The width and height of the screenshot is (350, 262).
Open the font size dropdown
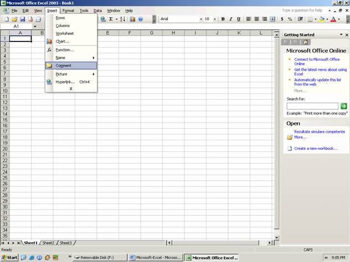click(215, 19)
